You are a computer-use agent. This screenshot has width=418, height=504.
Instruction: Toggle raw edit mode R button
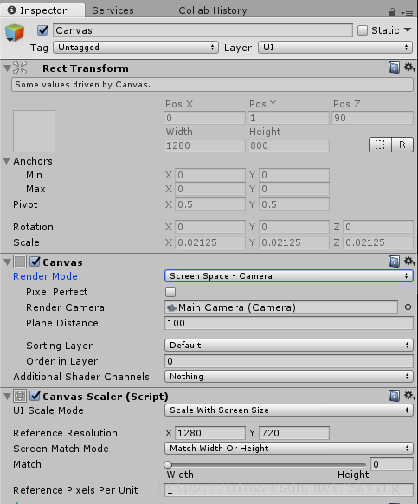point(402,145)
